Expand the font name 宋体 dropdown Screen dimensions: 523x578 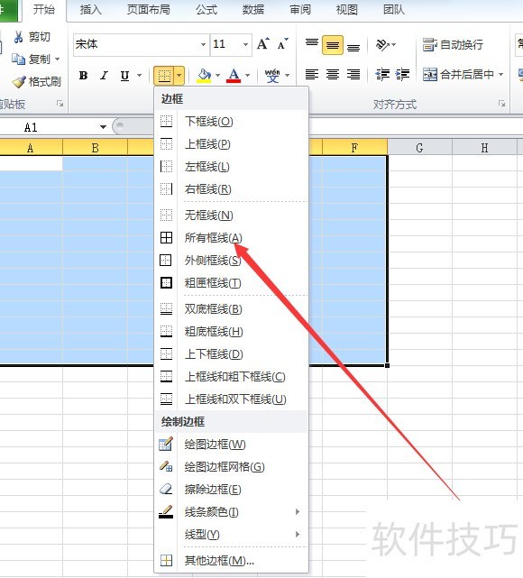click(x=203, y=44)
